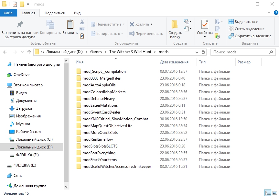
Task: Click the red X Delete icon
Action: (132, 24)
